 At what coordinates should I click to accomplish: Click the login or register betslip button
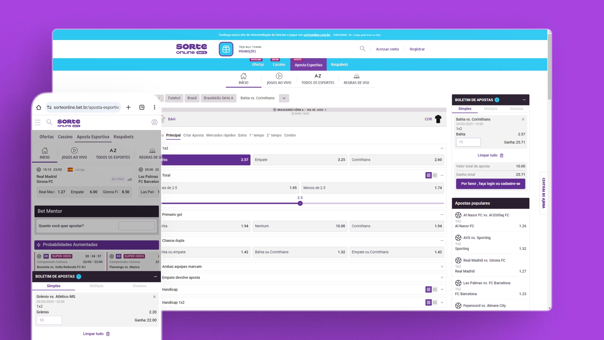(x=490, y=184)
